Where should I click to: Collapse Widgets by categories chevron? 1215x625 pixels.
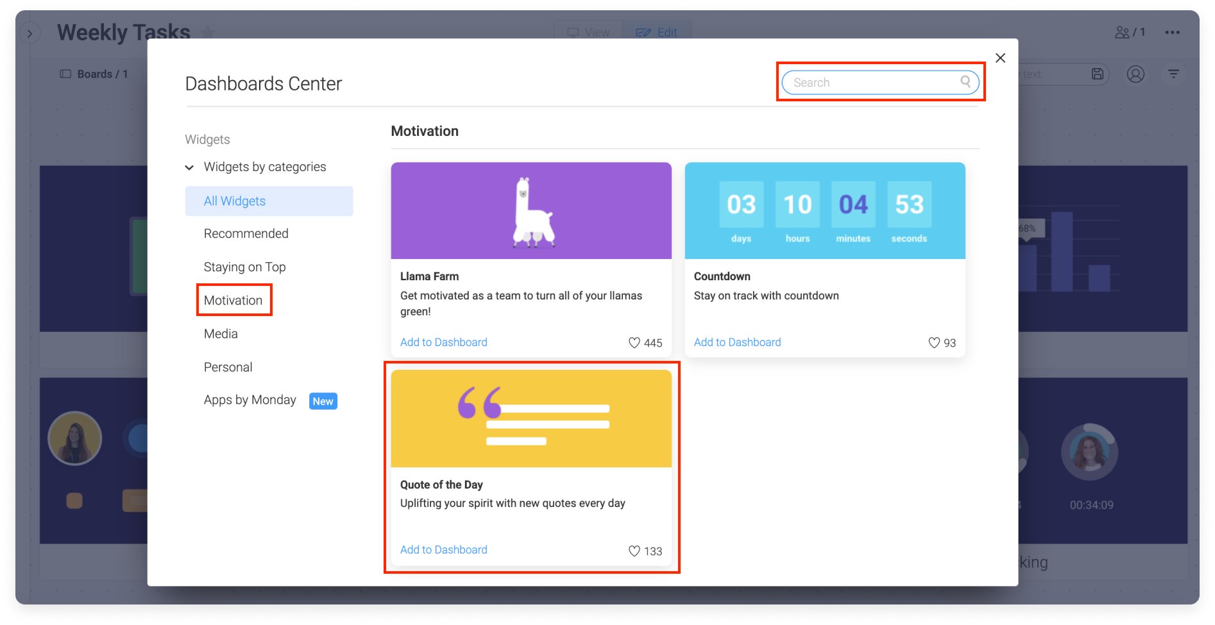(189, 168)
